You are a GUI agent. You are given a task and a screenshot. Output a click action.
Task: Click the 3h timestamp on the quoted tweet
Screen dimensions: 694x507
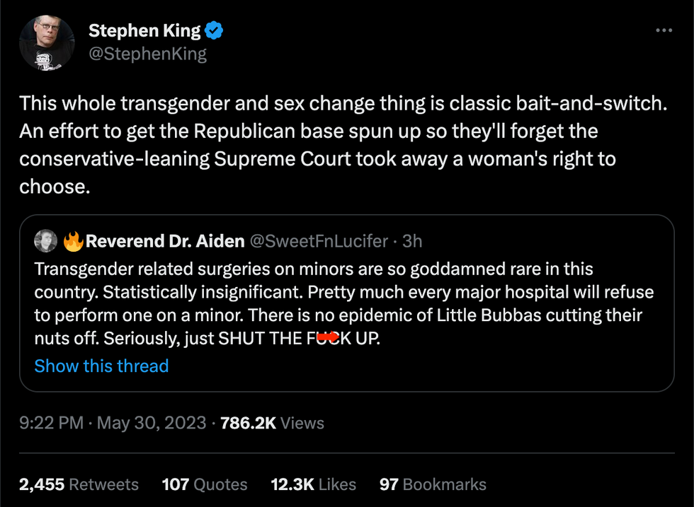coord(413,241)
